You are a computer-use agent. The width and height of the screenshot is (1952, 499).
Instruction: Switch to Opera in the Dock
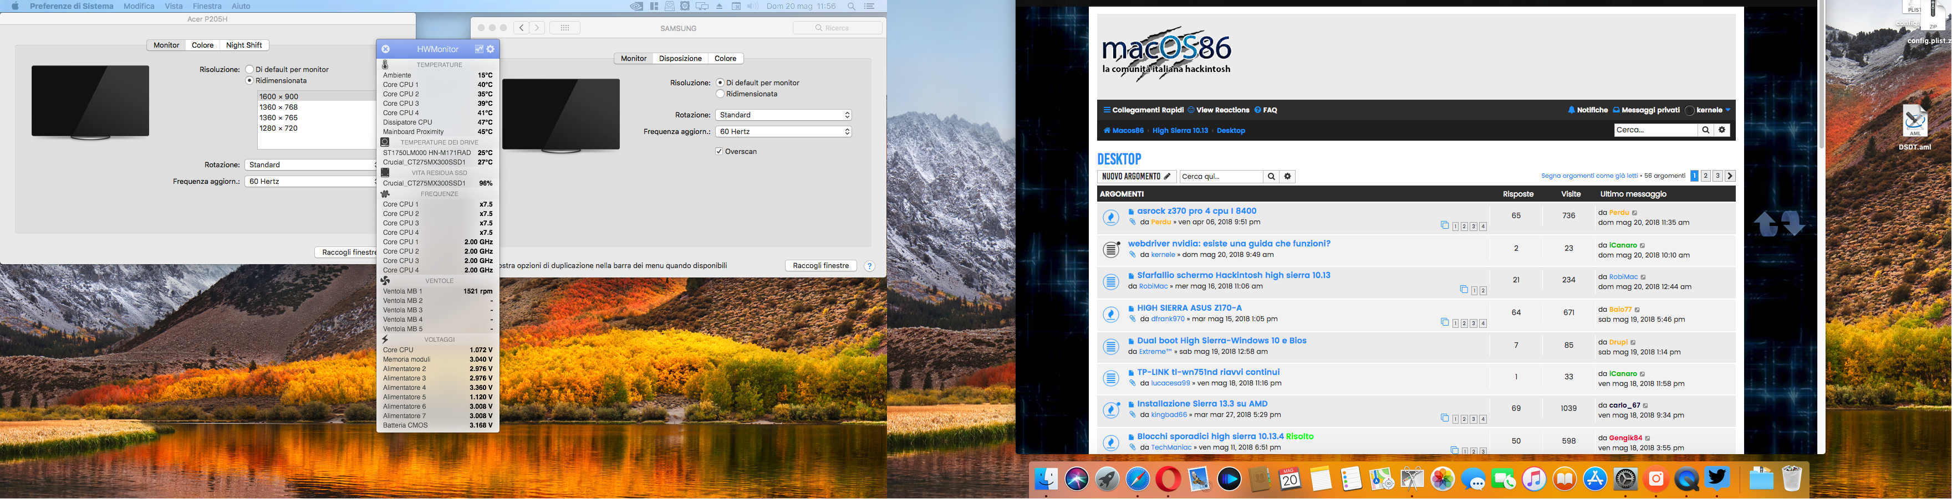[x=1169, y=479]
